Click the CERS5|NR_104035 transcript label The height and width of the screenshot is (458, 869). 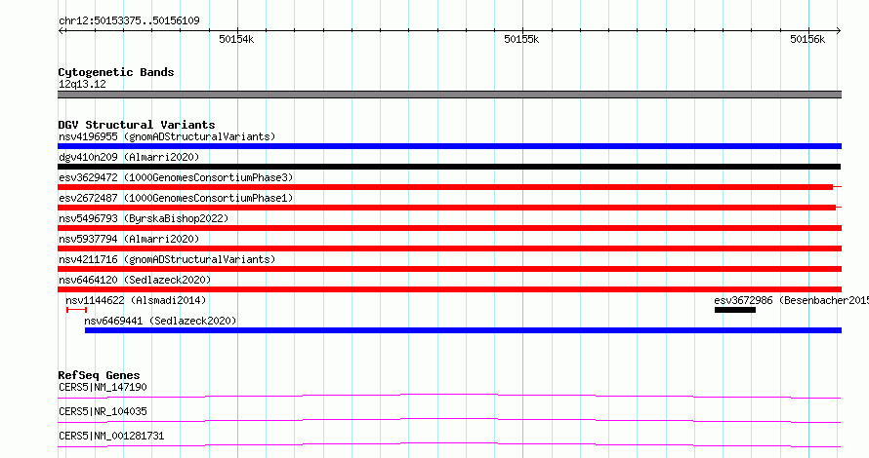[103, 411]
